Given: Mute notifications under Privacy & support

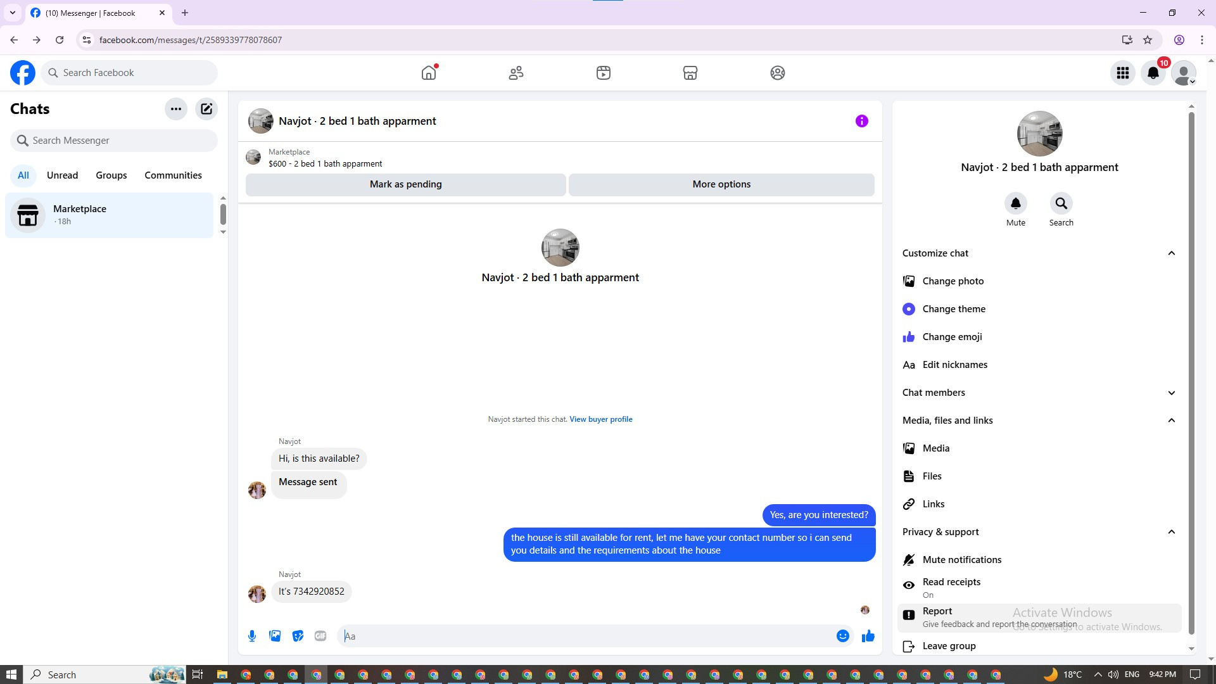Looking at the screenshot, I should [961, 560].
